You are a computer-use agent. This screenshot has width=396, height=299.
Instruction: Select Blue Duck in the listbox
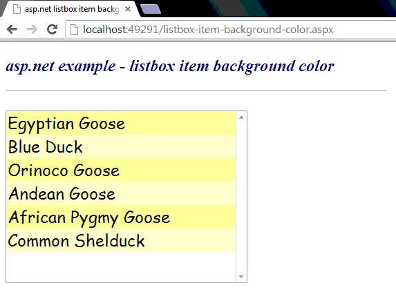point(121,146)
